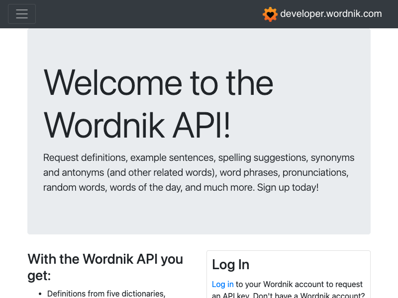Click 'With the Wordnik API you get:' heading
Screen dimensions: 398x298
(x=105, y=267)
